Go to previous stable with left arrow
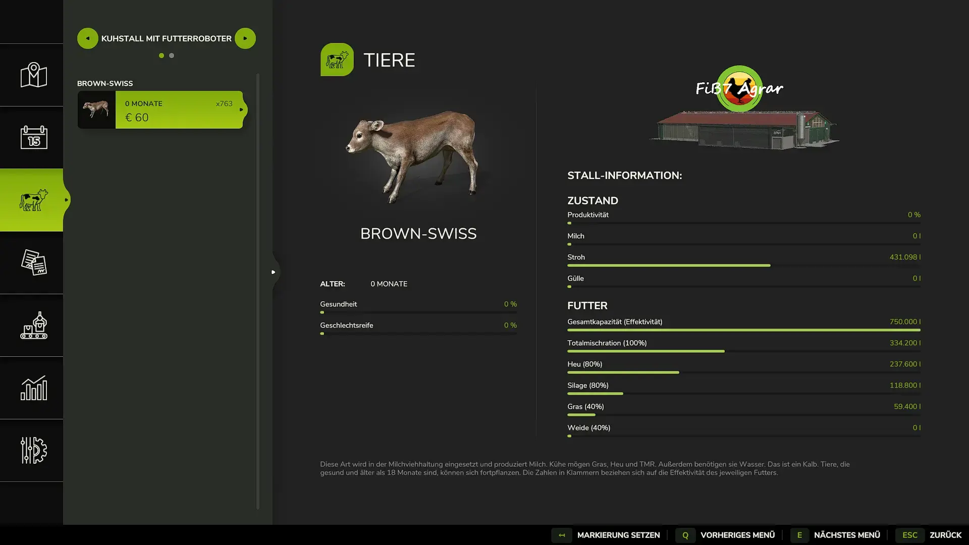Viewport: 969px width, 545px height. [87, 38]
